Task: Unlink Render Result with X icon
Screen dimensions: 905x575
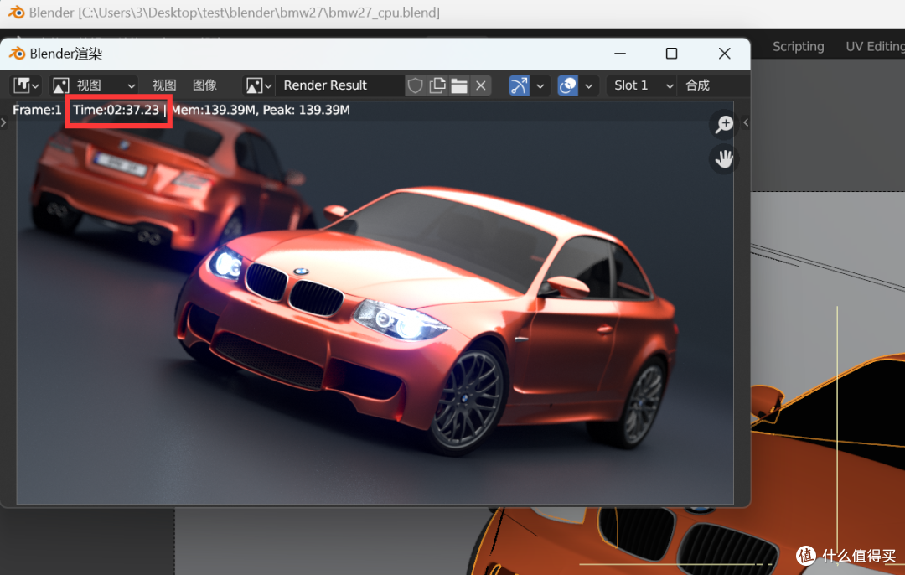Action: (481, 85)
